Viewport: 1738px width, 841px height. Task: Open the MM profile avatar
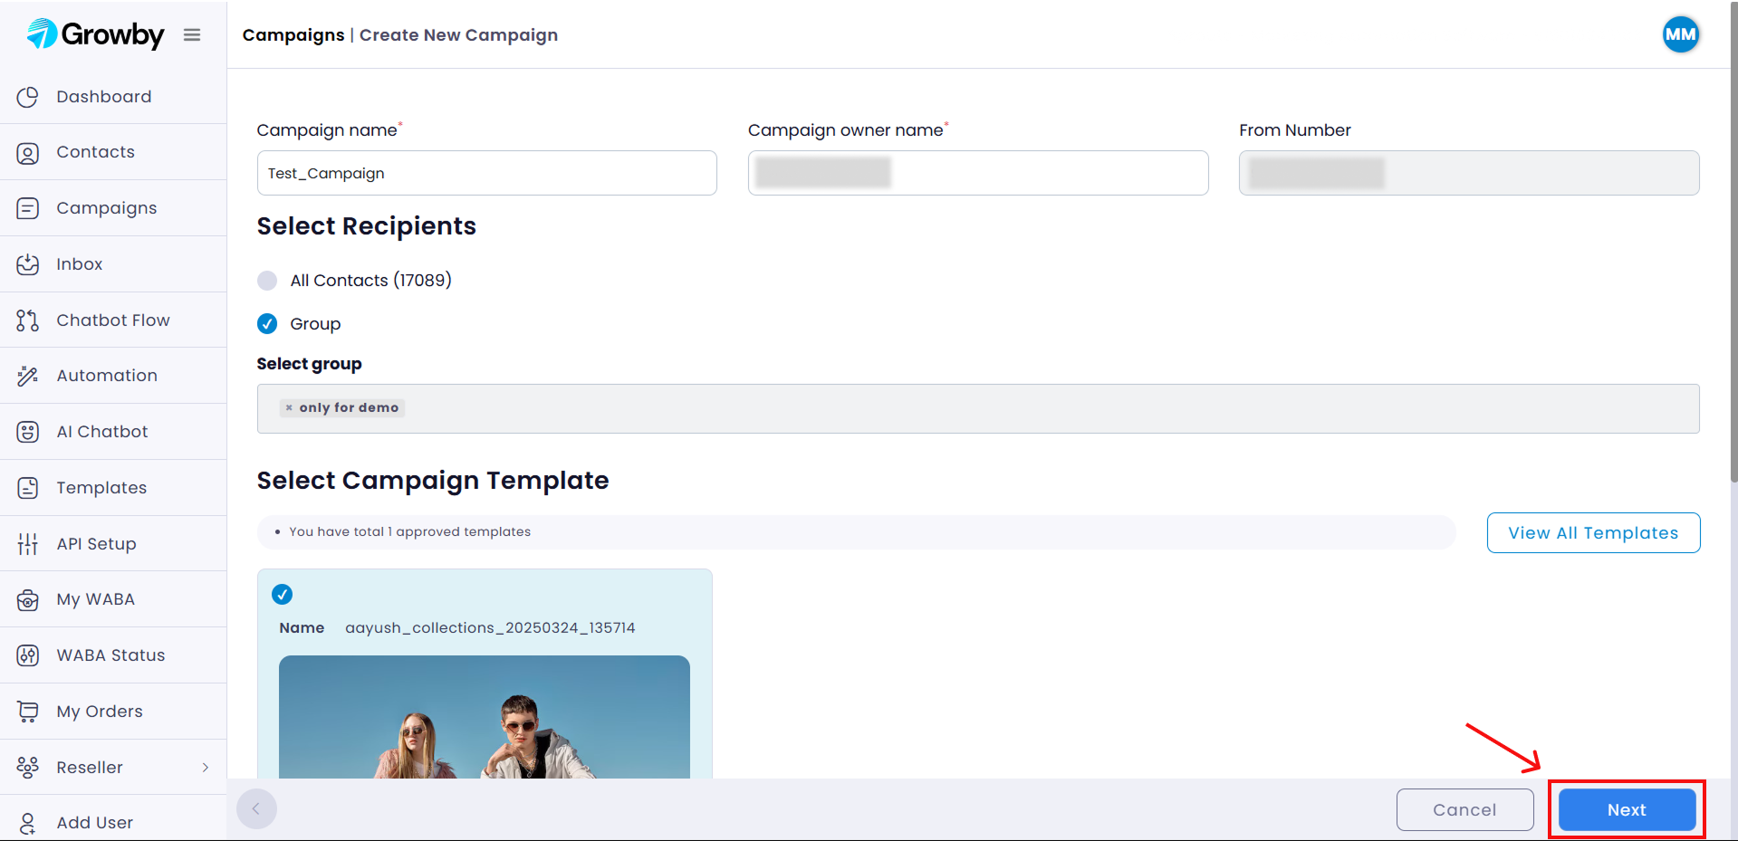click(x=1680, y=34)
